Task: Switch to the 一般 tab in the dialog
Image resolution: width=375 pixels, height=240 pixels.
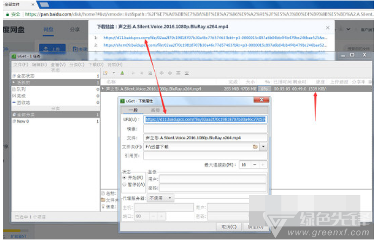Action: pyautogui.click(x=133, y=110)
